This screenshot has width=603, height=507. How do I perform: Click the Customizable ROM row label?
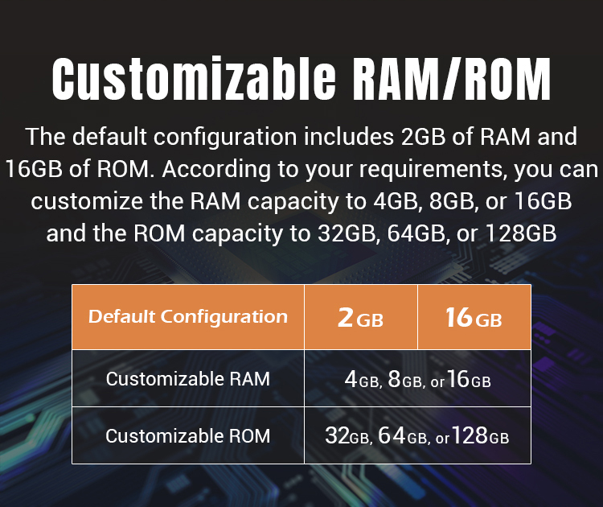[188, 436]
